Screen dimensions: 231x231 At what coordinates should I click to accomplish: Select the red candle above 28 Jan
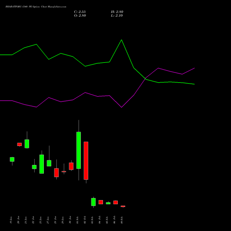pos(56,172)
